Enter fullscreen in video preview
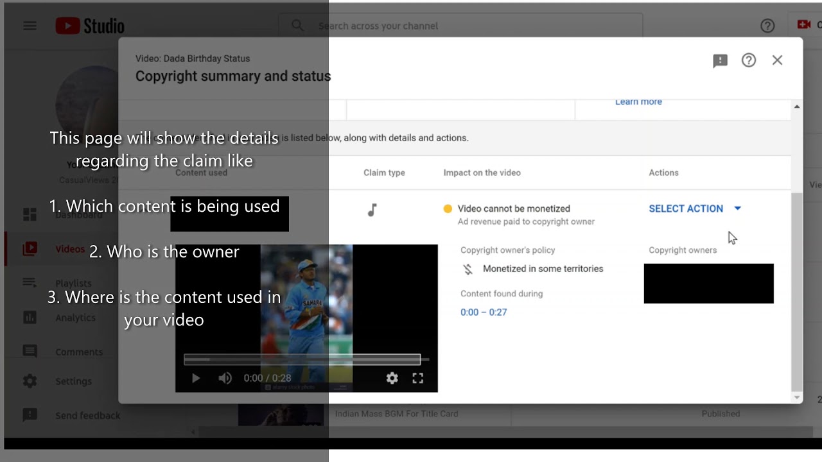Image resolution: width=822 pixels, height=462 pixels. 418,379
